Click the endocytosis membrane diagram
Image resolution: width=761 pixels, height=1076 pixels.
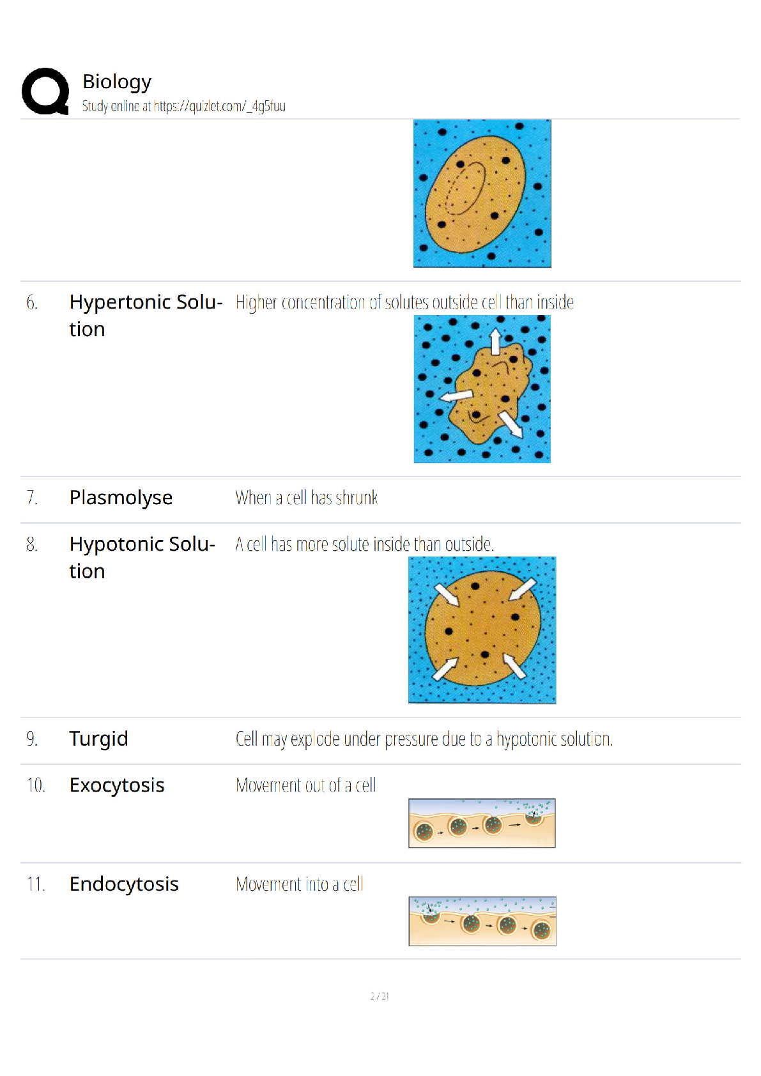pyautogui.click(x=482, y=921)
